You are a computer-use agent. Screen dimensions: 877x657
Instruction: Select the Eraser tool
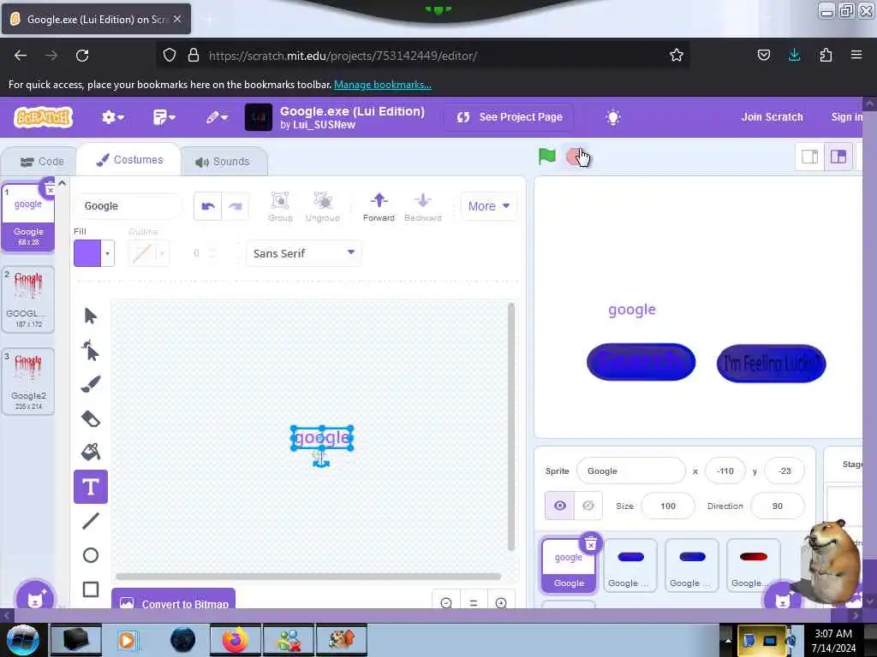[91, 418]
